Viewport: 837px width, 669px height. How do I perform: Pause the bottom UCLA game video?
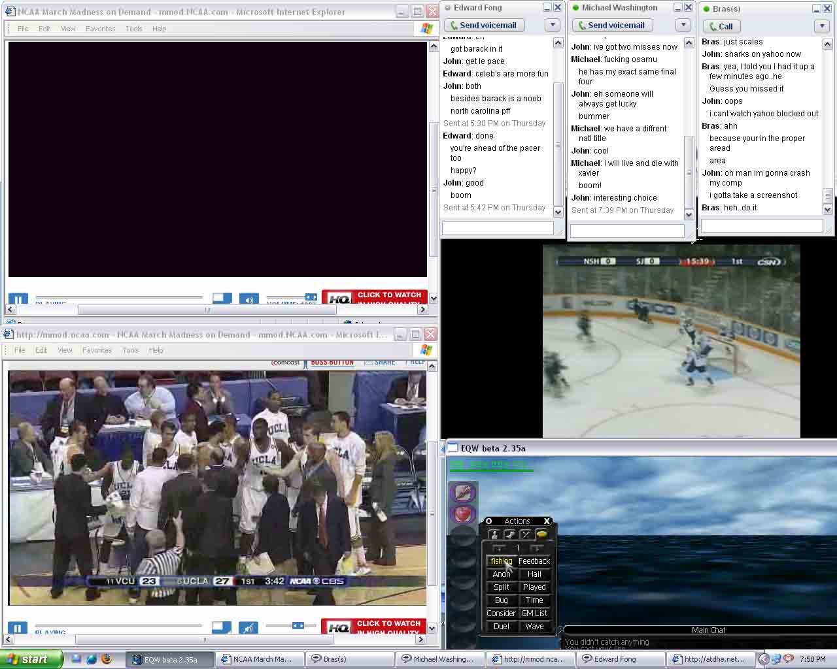pos(18,628)
